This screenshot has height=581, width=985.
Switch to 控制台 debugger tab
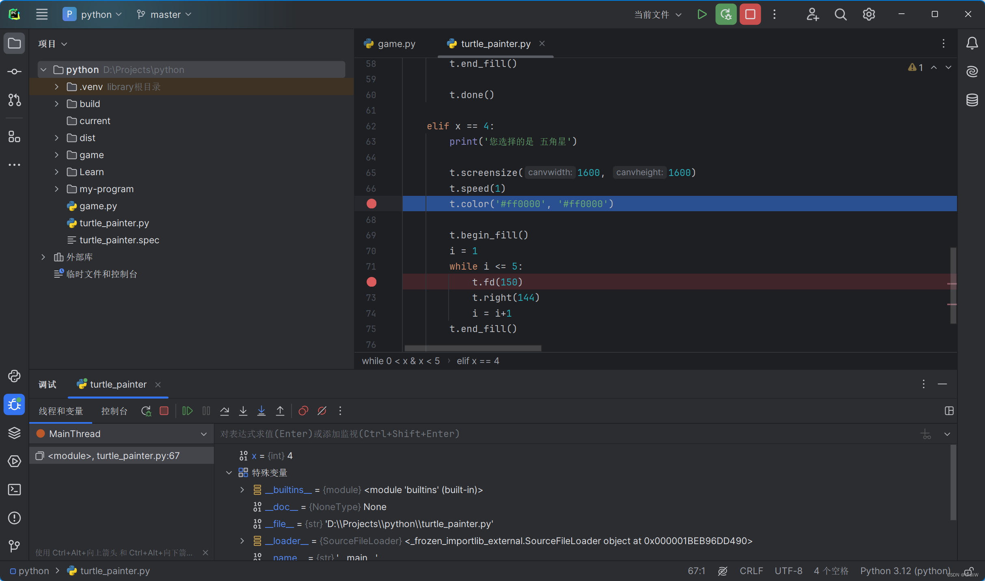click(x=114, y=411)
